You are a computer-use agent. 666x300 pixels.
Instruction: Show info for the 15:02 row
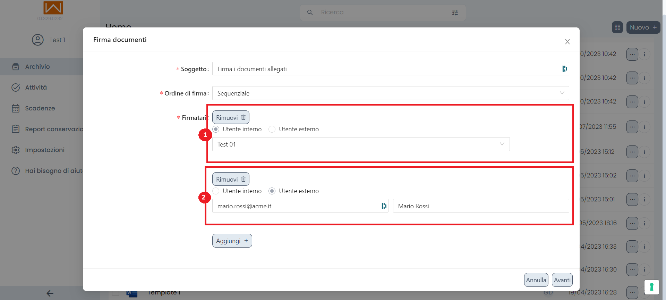(644, 176)
